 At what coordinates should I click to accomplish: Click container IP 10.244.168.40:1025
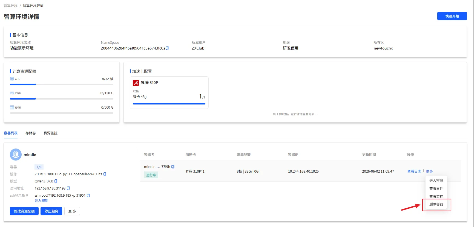click(303, 171)
